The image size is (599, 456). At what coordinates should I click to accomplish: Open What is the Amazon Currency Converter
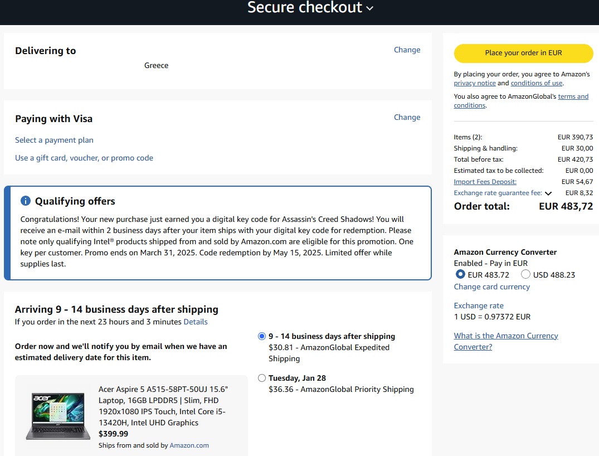[x=506, y=341]
